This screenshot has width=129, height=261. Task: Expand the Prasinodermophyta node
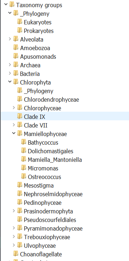coord(14,211)
